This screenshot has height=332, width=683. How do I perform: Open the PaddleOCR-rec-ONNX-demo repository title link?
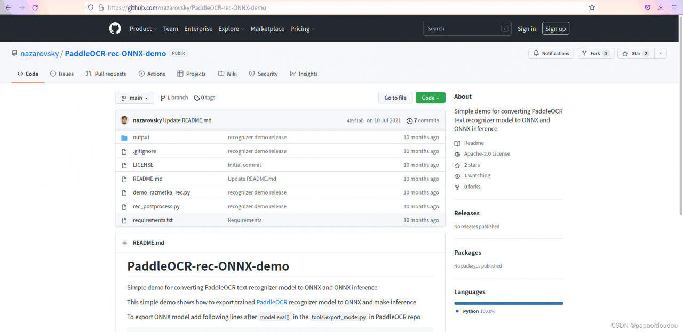pyautogui.click(x=115, y=54)
